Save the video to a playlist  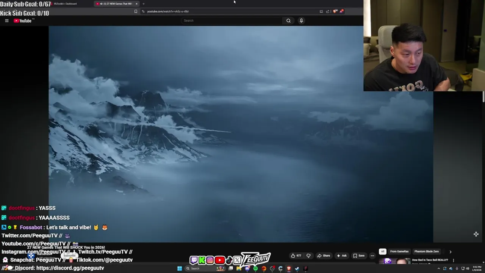click(x=358, y=256)
